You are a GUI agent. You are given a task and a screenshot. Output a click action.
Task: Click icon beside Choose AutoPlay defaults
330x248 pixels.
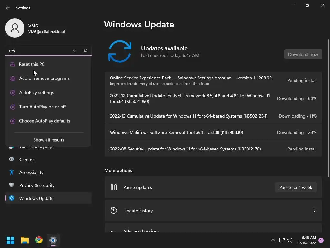click(x=13, y=121)
